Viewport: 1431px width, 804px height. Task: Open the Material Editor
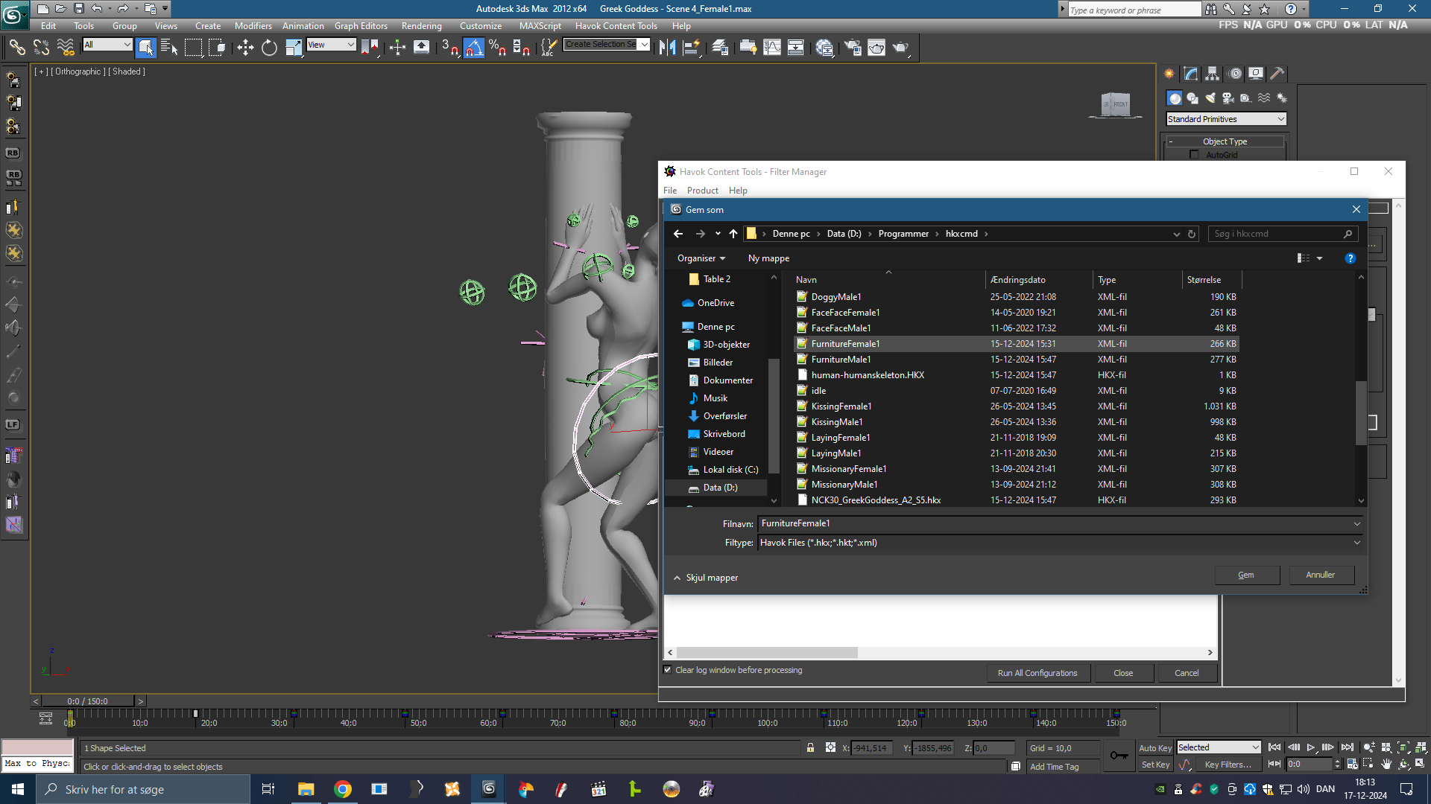tap(824, 48)
